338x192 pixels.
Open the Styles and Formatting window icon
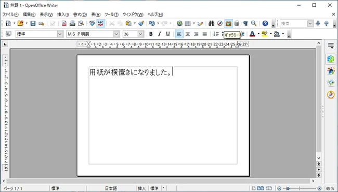[8, 34]
